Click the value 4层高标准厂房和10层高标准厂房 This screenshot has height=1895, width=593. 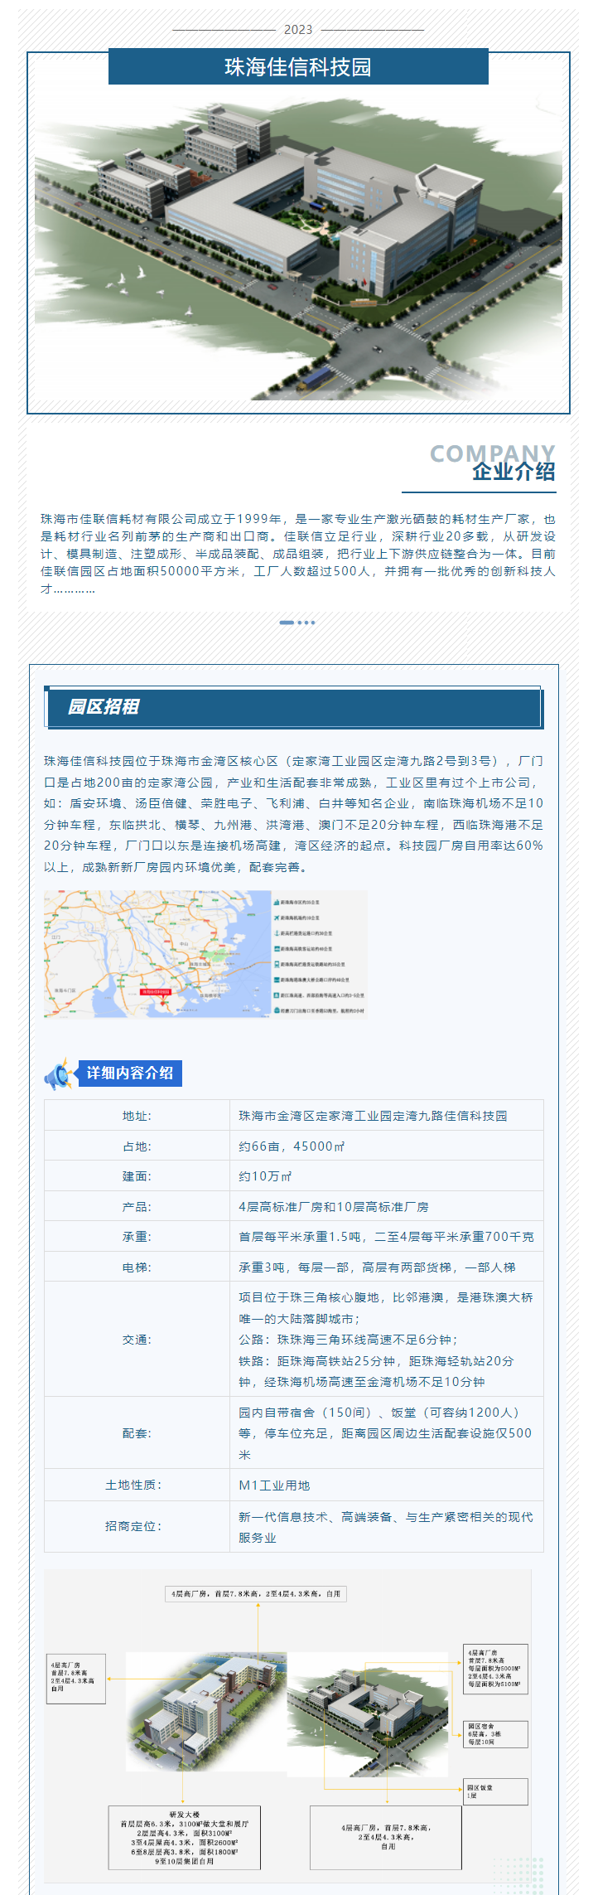pos(334,1207)
